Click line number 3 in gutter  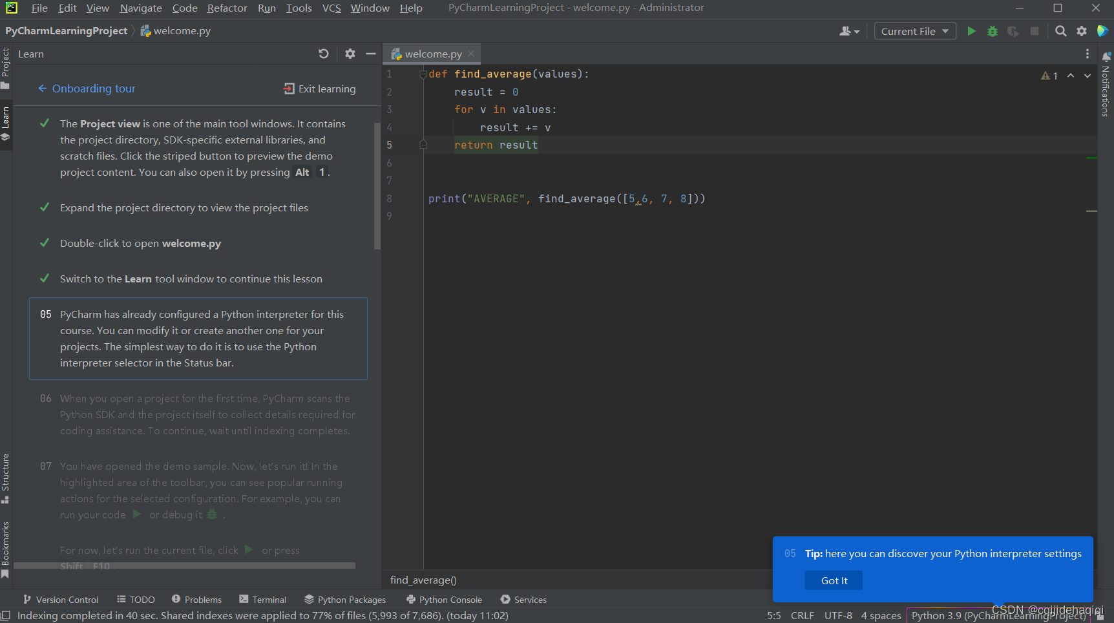(389, 110)
